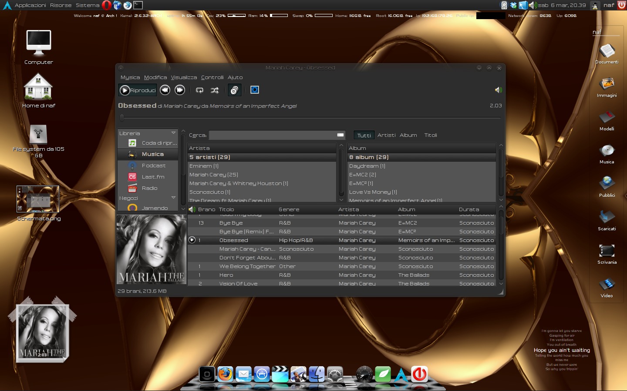Toggle the blue visualization button
Image resolution: width=627 pixels, height=391 pixels.
click(255, 90)
